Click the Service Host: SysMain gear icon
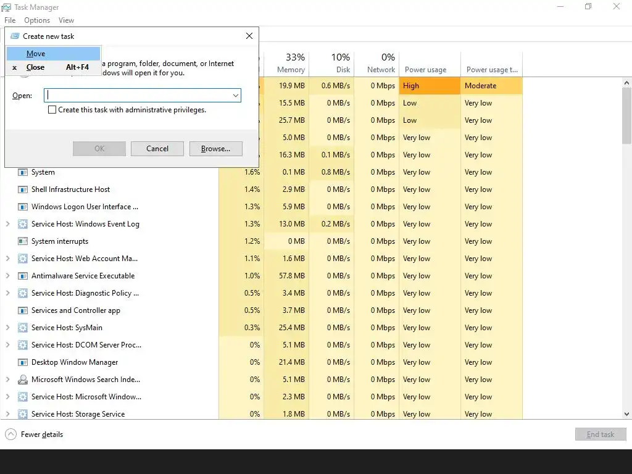Viewport: 632px width, 474px height. [23, 328]
